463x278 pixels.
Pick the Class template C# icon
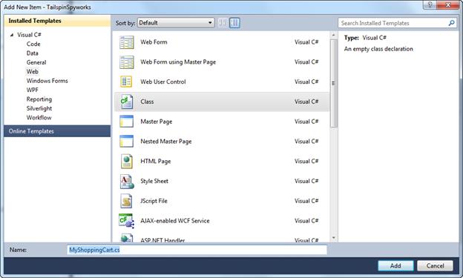(x=127, y=102)
